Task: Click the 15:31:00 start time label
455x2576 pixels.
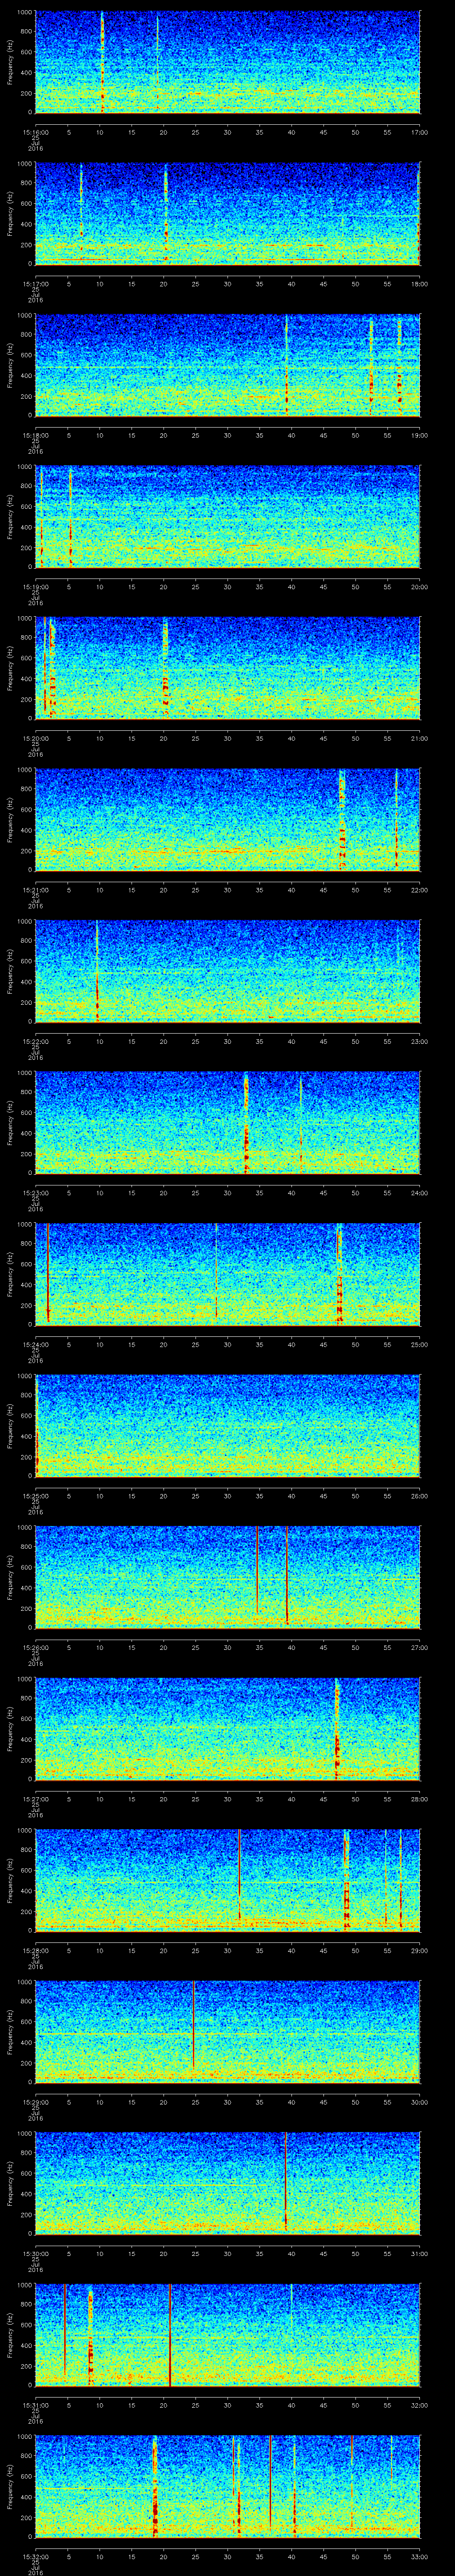Action: pyautogui.click(x=36, y=2405)
